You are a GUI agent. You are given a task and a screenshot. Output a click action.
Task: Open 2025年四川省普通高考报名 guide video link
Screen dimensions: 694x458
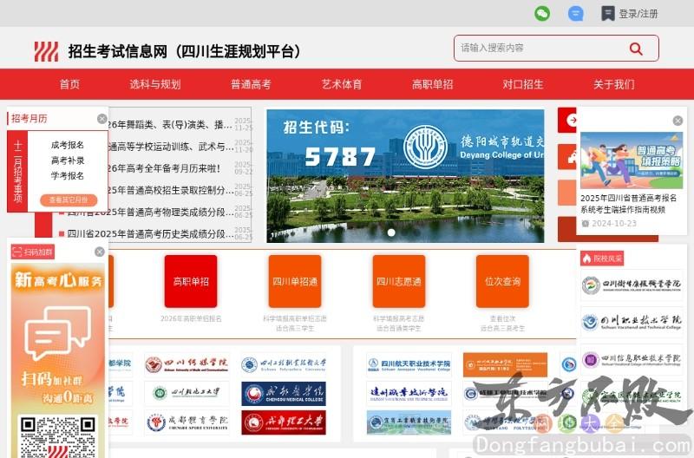pyautogui.click(x=628, y=204)
